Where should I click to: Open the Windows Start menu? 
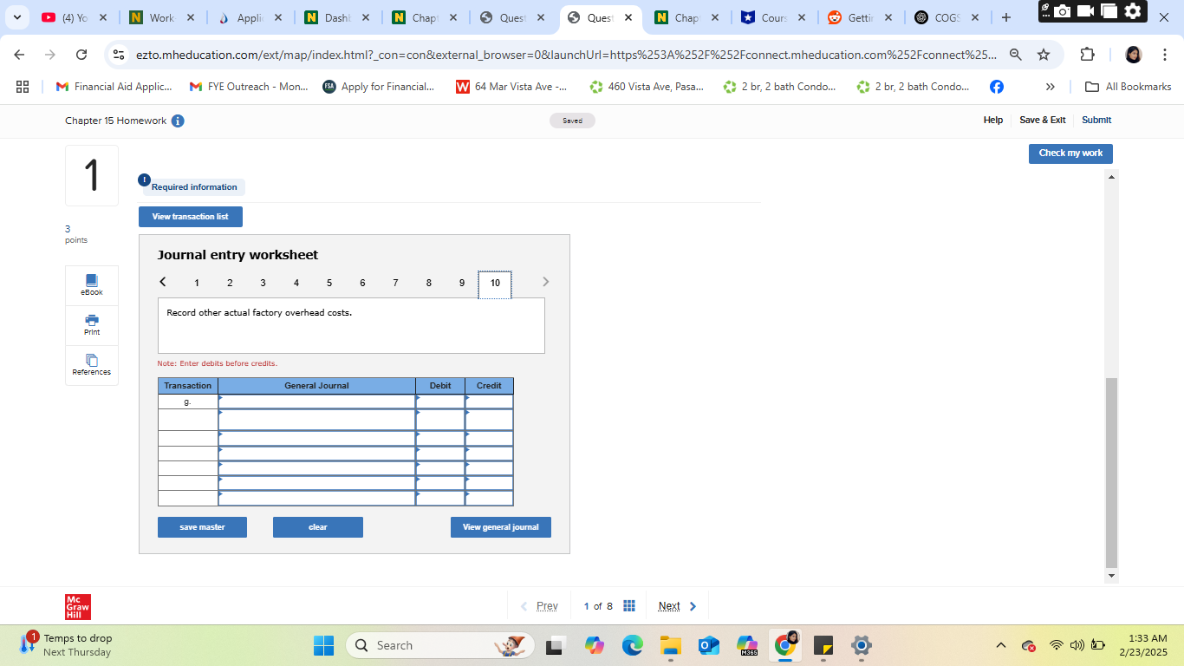point(323,645)
